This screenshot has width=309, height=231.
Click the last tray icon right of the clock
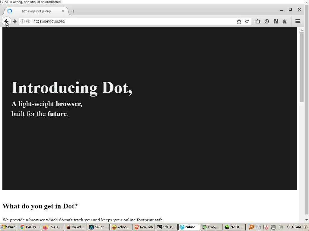pyautogui.click(x=305, y=227)
